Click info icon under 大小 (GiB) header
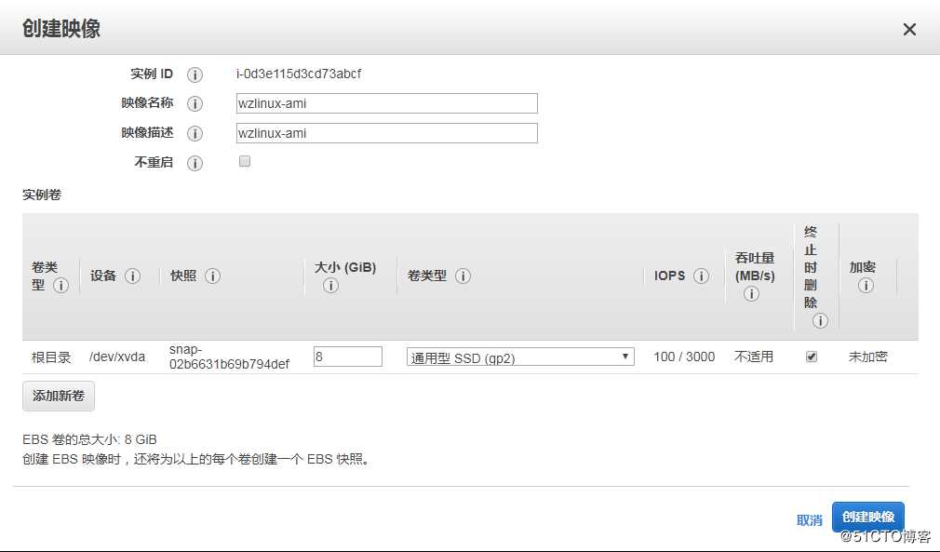Image resolution: width=940 pixels, height=552 pixels. coord(331,285)
